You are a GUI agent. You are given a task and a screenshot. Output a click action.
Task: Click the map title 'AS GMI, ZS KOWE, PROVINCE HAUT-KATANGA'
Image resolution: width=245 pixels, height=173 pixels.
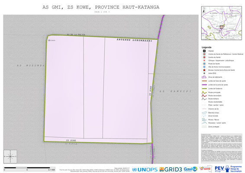click(x=101, y=7)
